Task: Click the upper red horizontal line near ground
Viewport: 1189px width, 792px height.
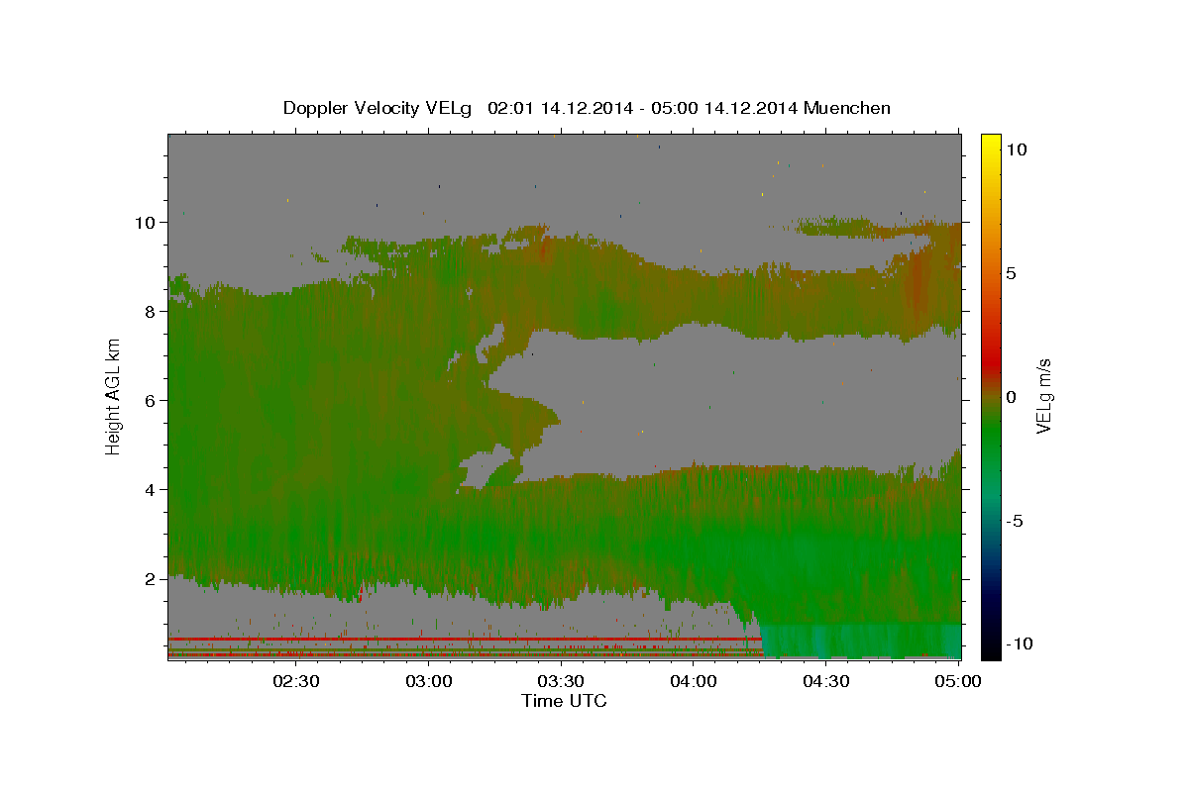Action: click(x=465, y=640)
